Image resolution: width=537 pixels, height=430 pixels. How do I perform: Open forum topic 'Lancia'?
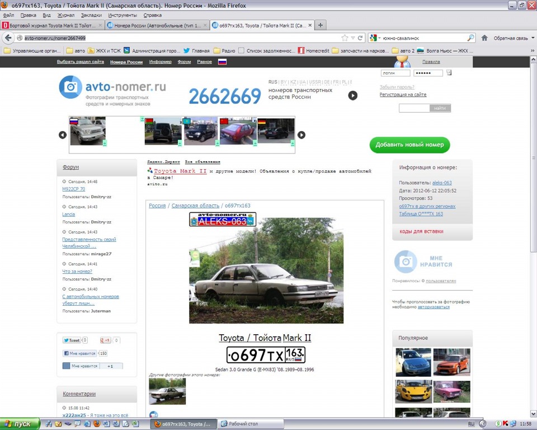point(68,214)
